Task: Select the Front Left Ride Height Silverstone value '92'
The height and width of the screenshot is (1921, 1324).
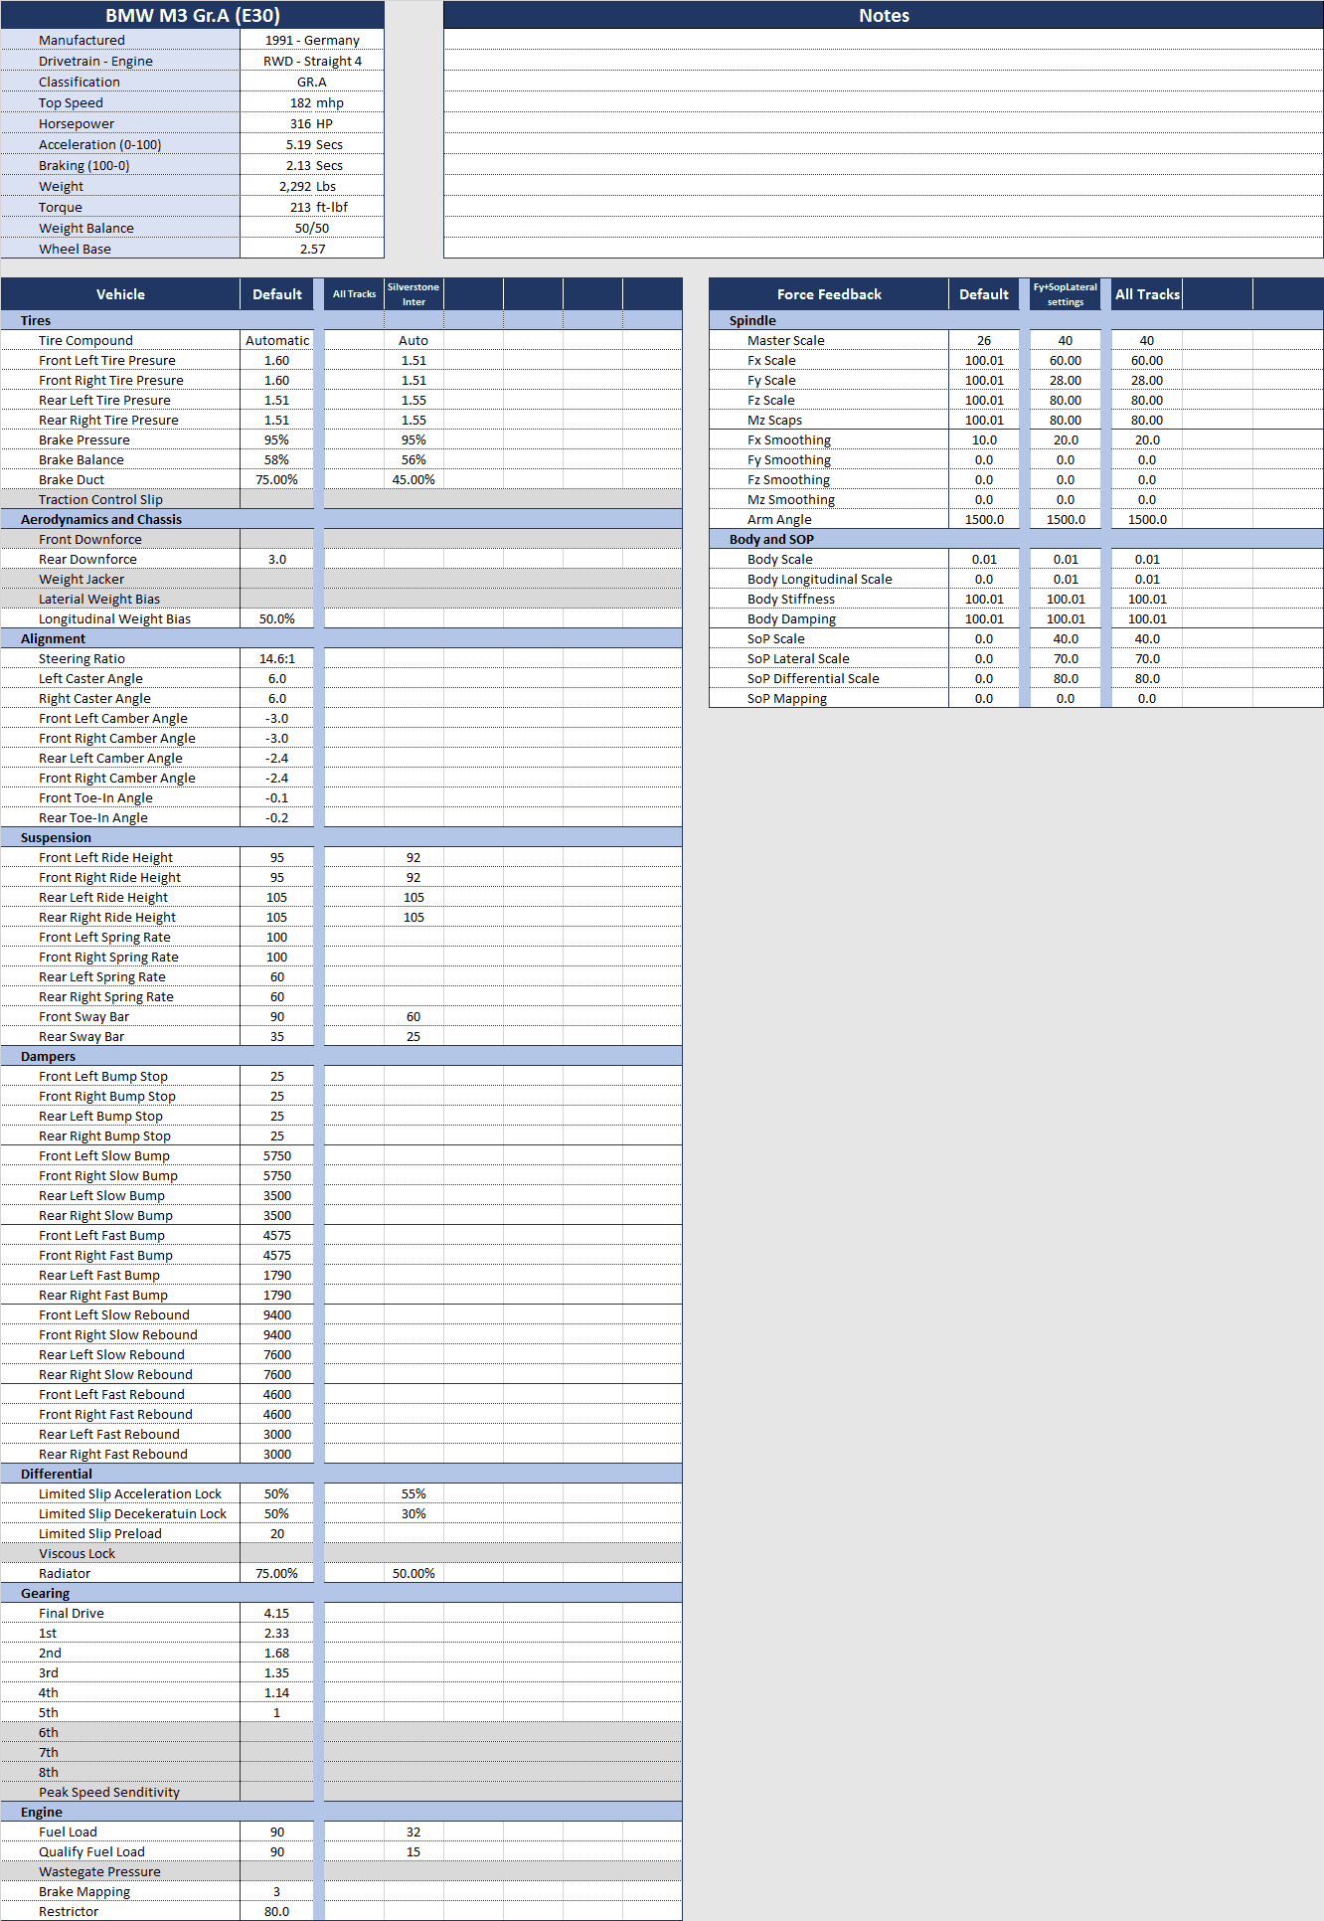Action: 414,857
